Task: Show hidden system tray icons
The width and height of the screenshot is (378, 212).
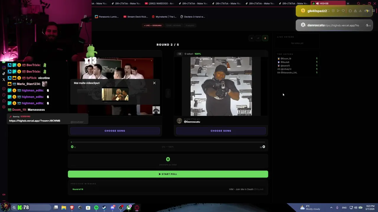Action: click(331, 208)
